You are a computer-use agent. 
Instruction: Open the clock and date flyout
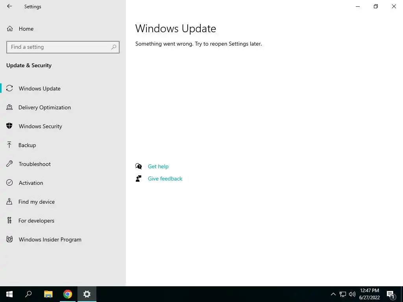(x=369, y=294)
